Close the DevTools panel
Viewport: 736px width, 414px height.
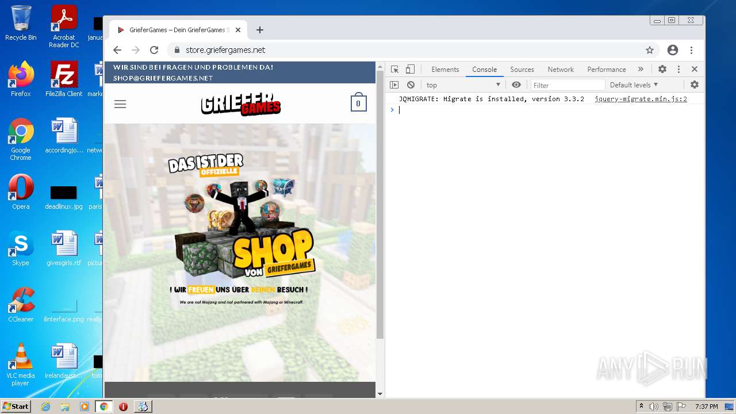(695, 69)
